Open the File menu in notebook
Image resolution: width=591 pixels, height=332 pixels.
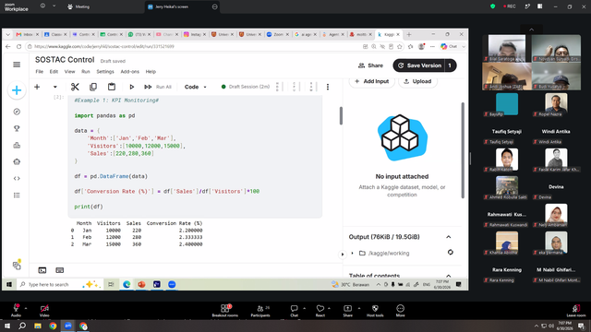click(x=39, y=72)
